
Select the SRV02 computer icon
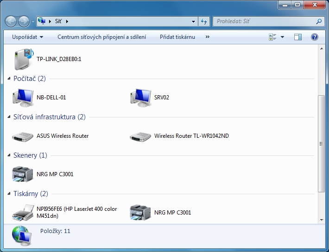coord(139,98)
